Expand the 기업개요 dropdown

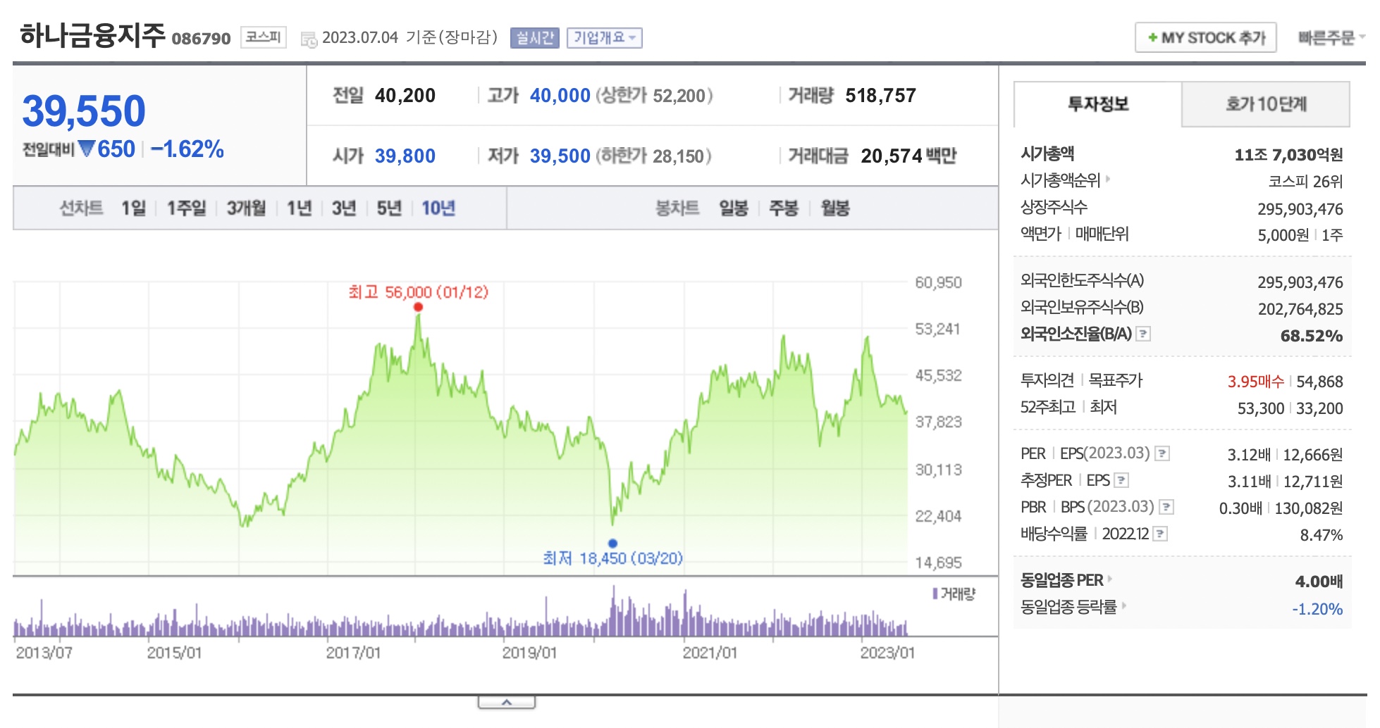605,37
